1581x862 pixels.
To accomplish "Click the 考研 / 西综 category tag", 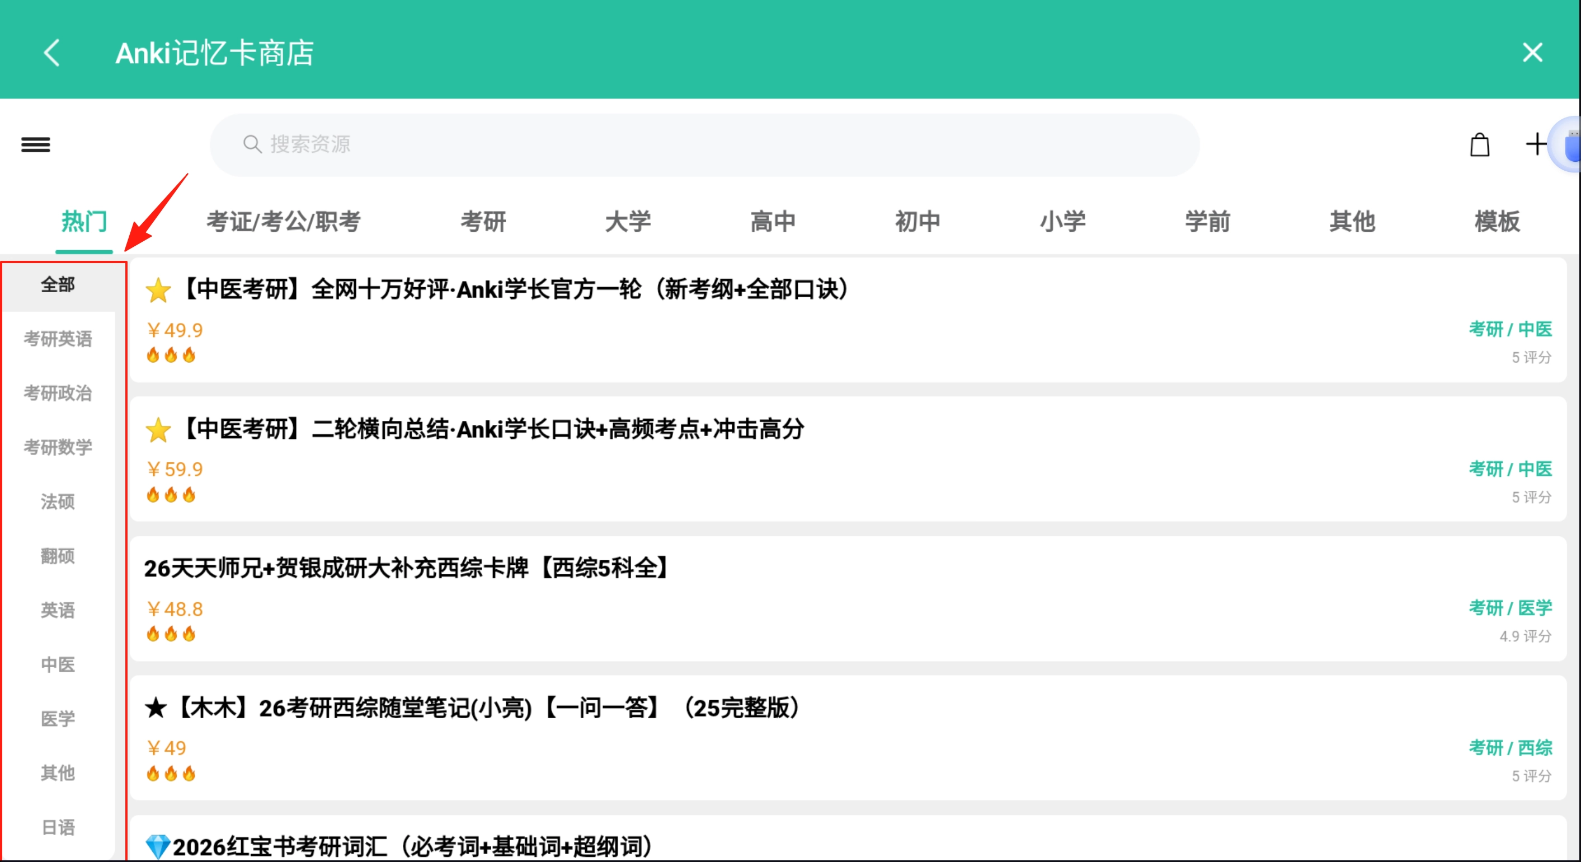I will (1510, 748).
